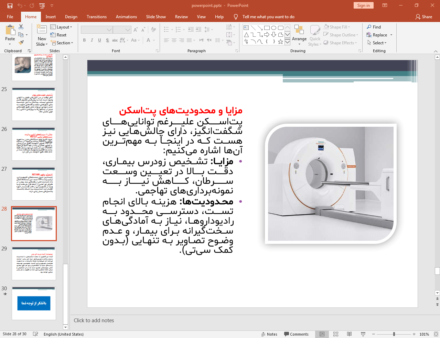Click the CT scanner picture on slide
Viewport: 440px width, 338px height.
click(x=331, y=184)
